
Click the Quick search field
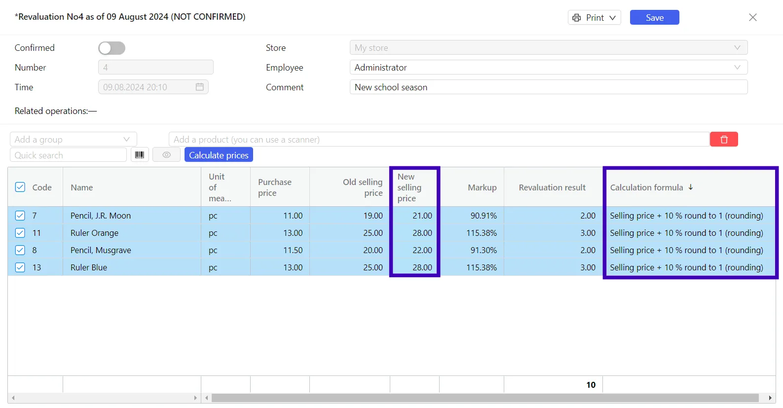click(x=68, y=155)
